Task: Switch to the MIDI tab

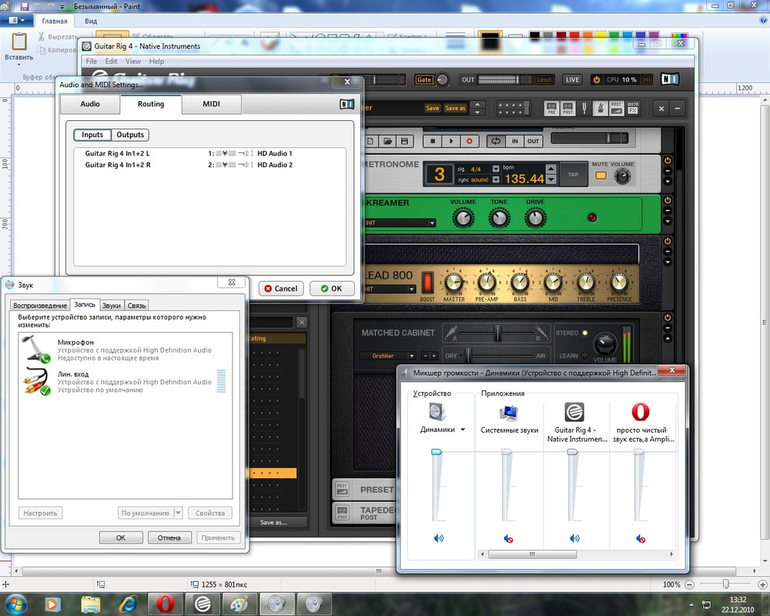Action: pyautogui.click(x=211, y=104)
